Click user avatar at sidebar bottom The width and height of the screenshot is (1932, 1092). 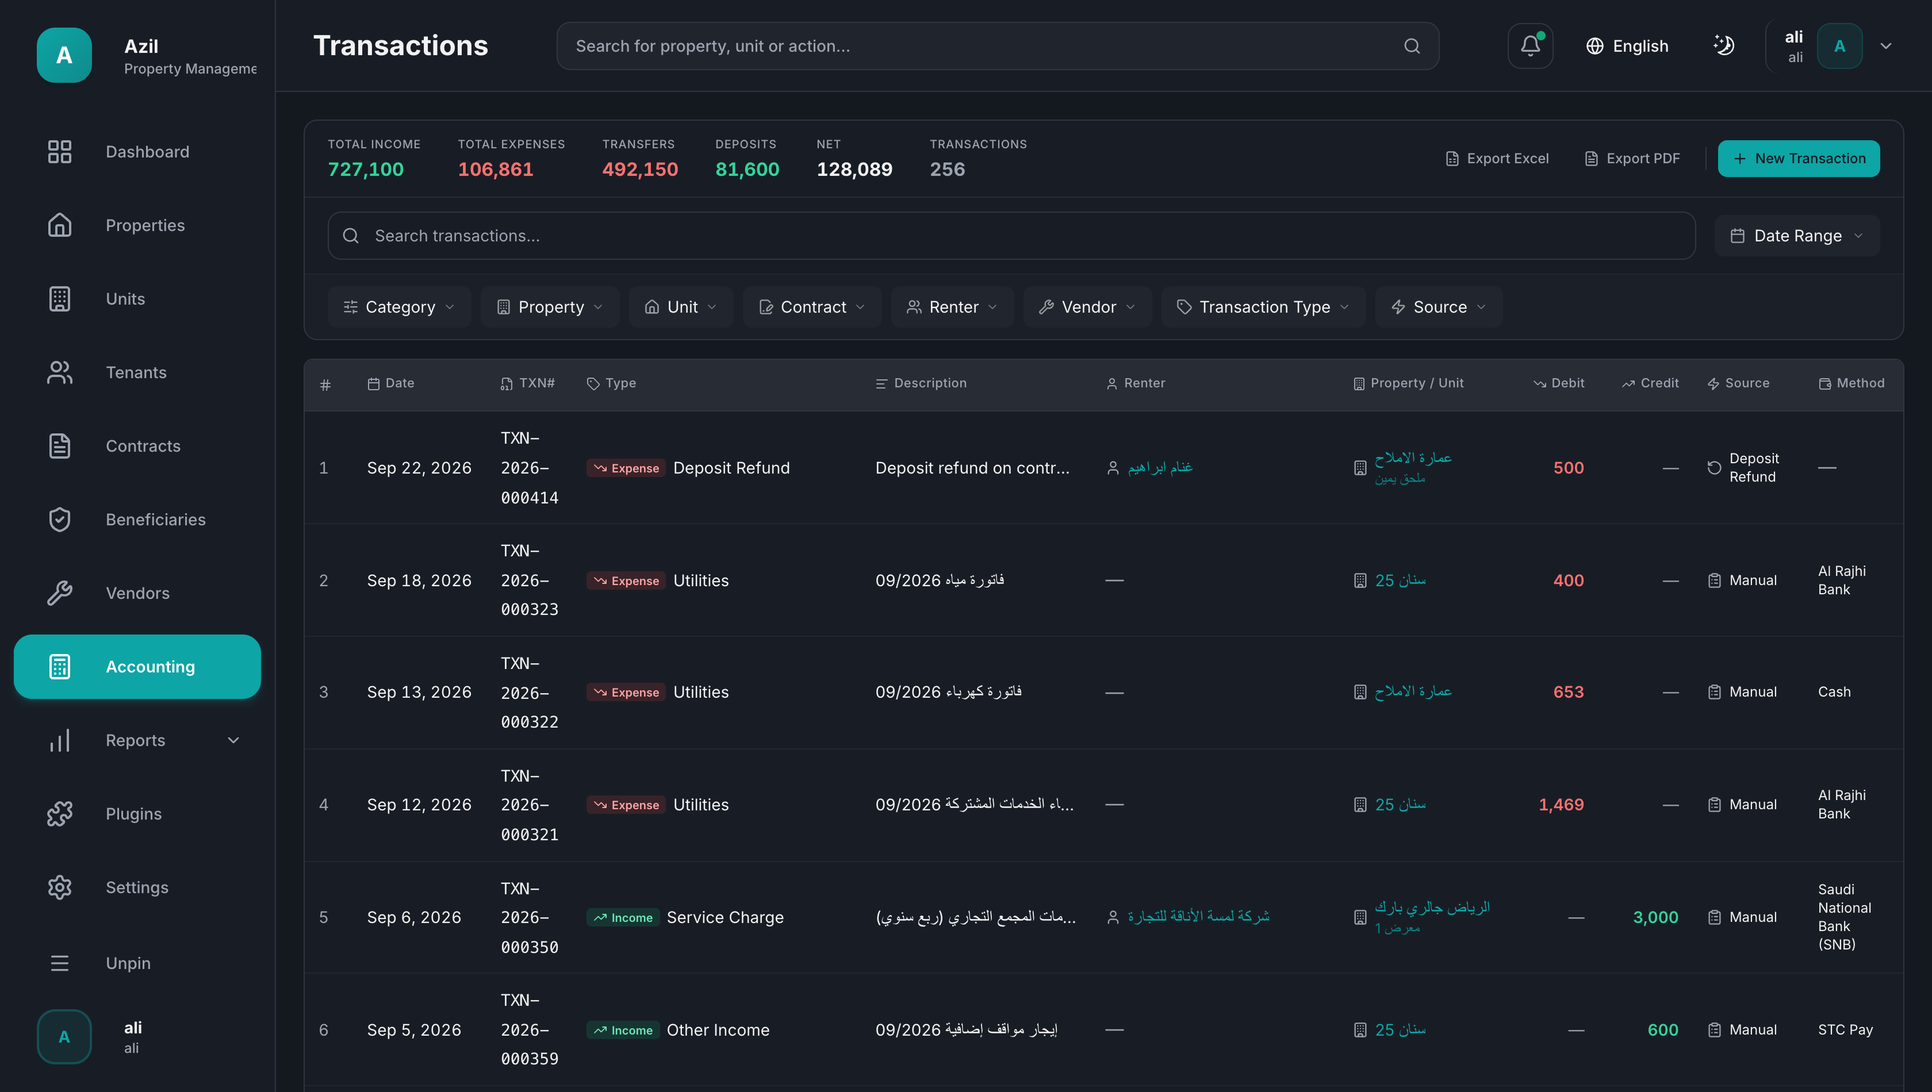(x=64, y=1037)
